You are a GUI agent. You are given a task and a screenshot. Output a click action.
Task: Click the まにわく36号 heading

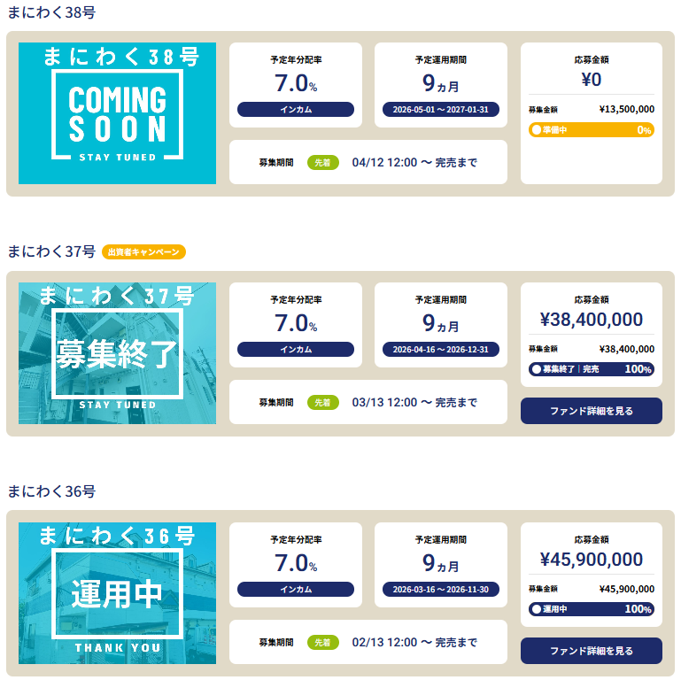[51, 491]
